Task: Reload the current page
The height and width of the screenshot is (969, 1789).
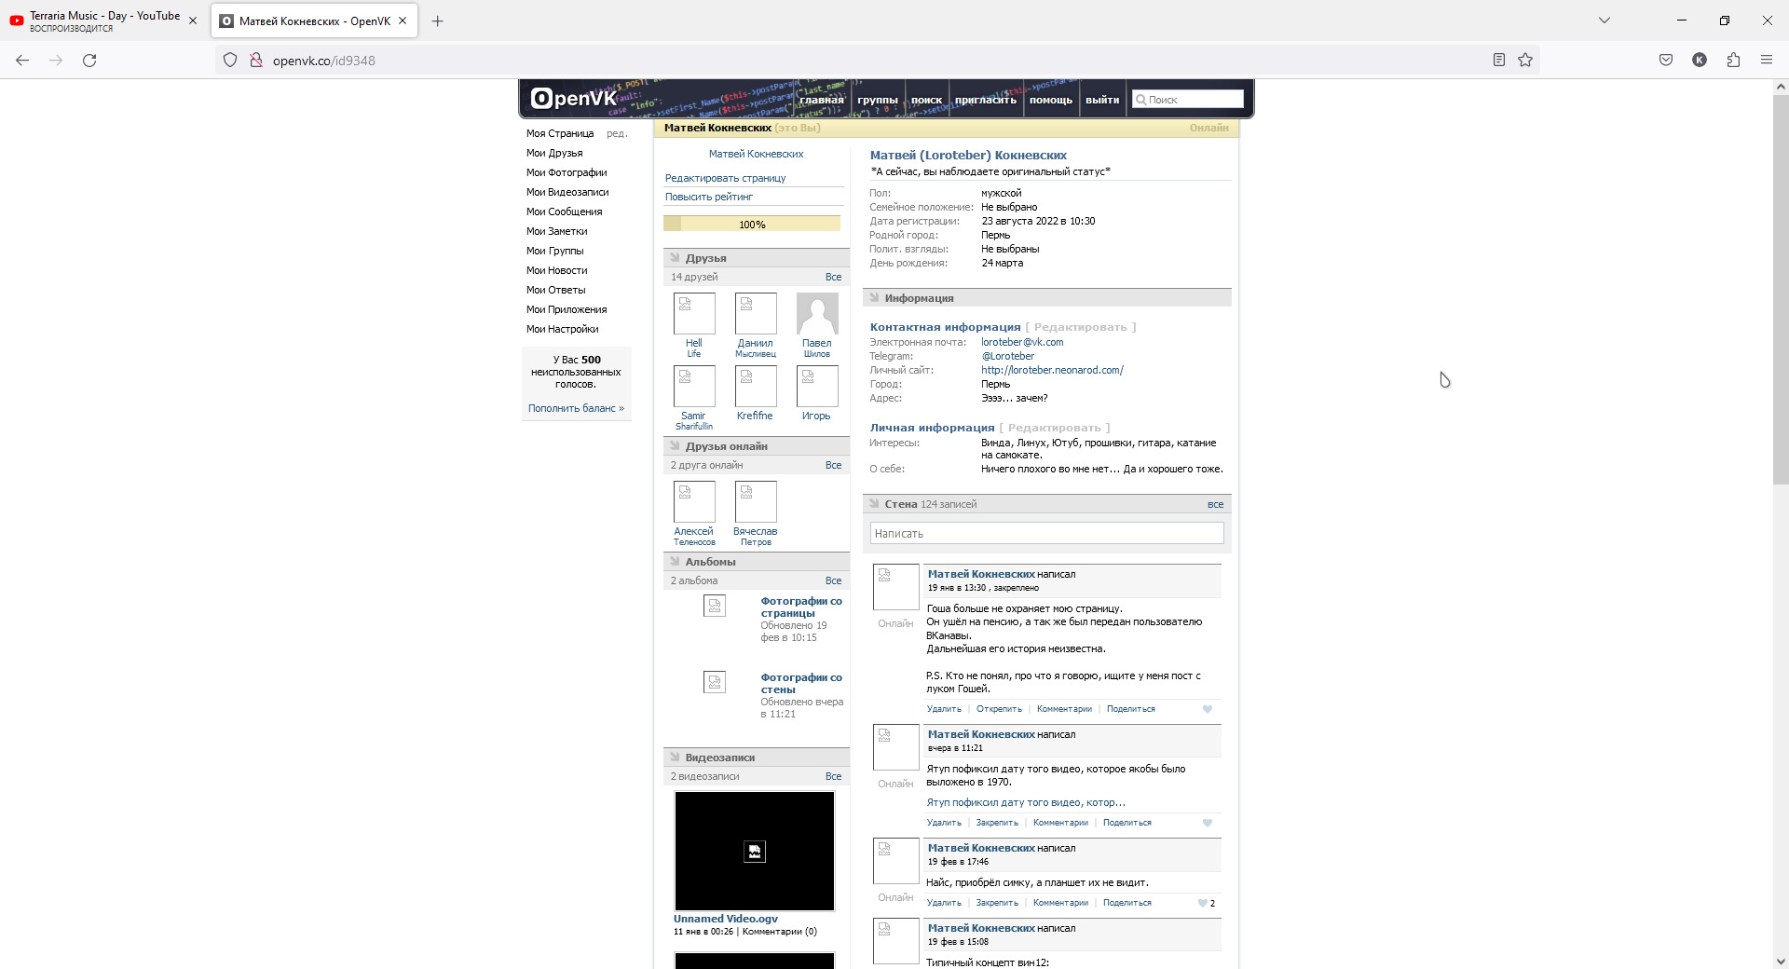Action: pos(89,61)
